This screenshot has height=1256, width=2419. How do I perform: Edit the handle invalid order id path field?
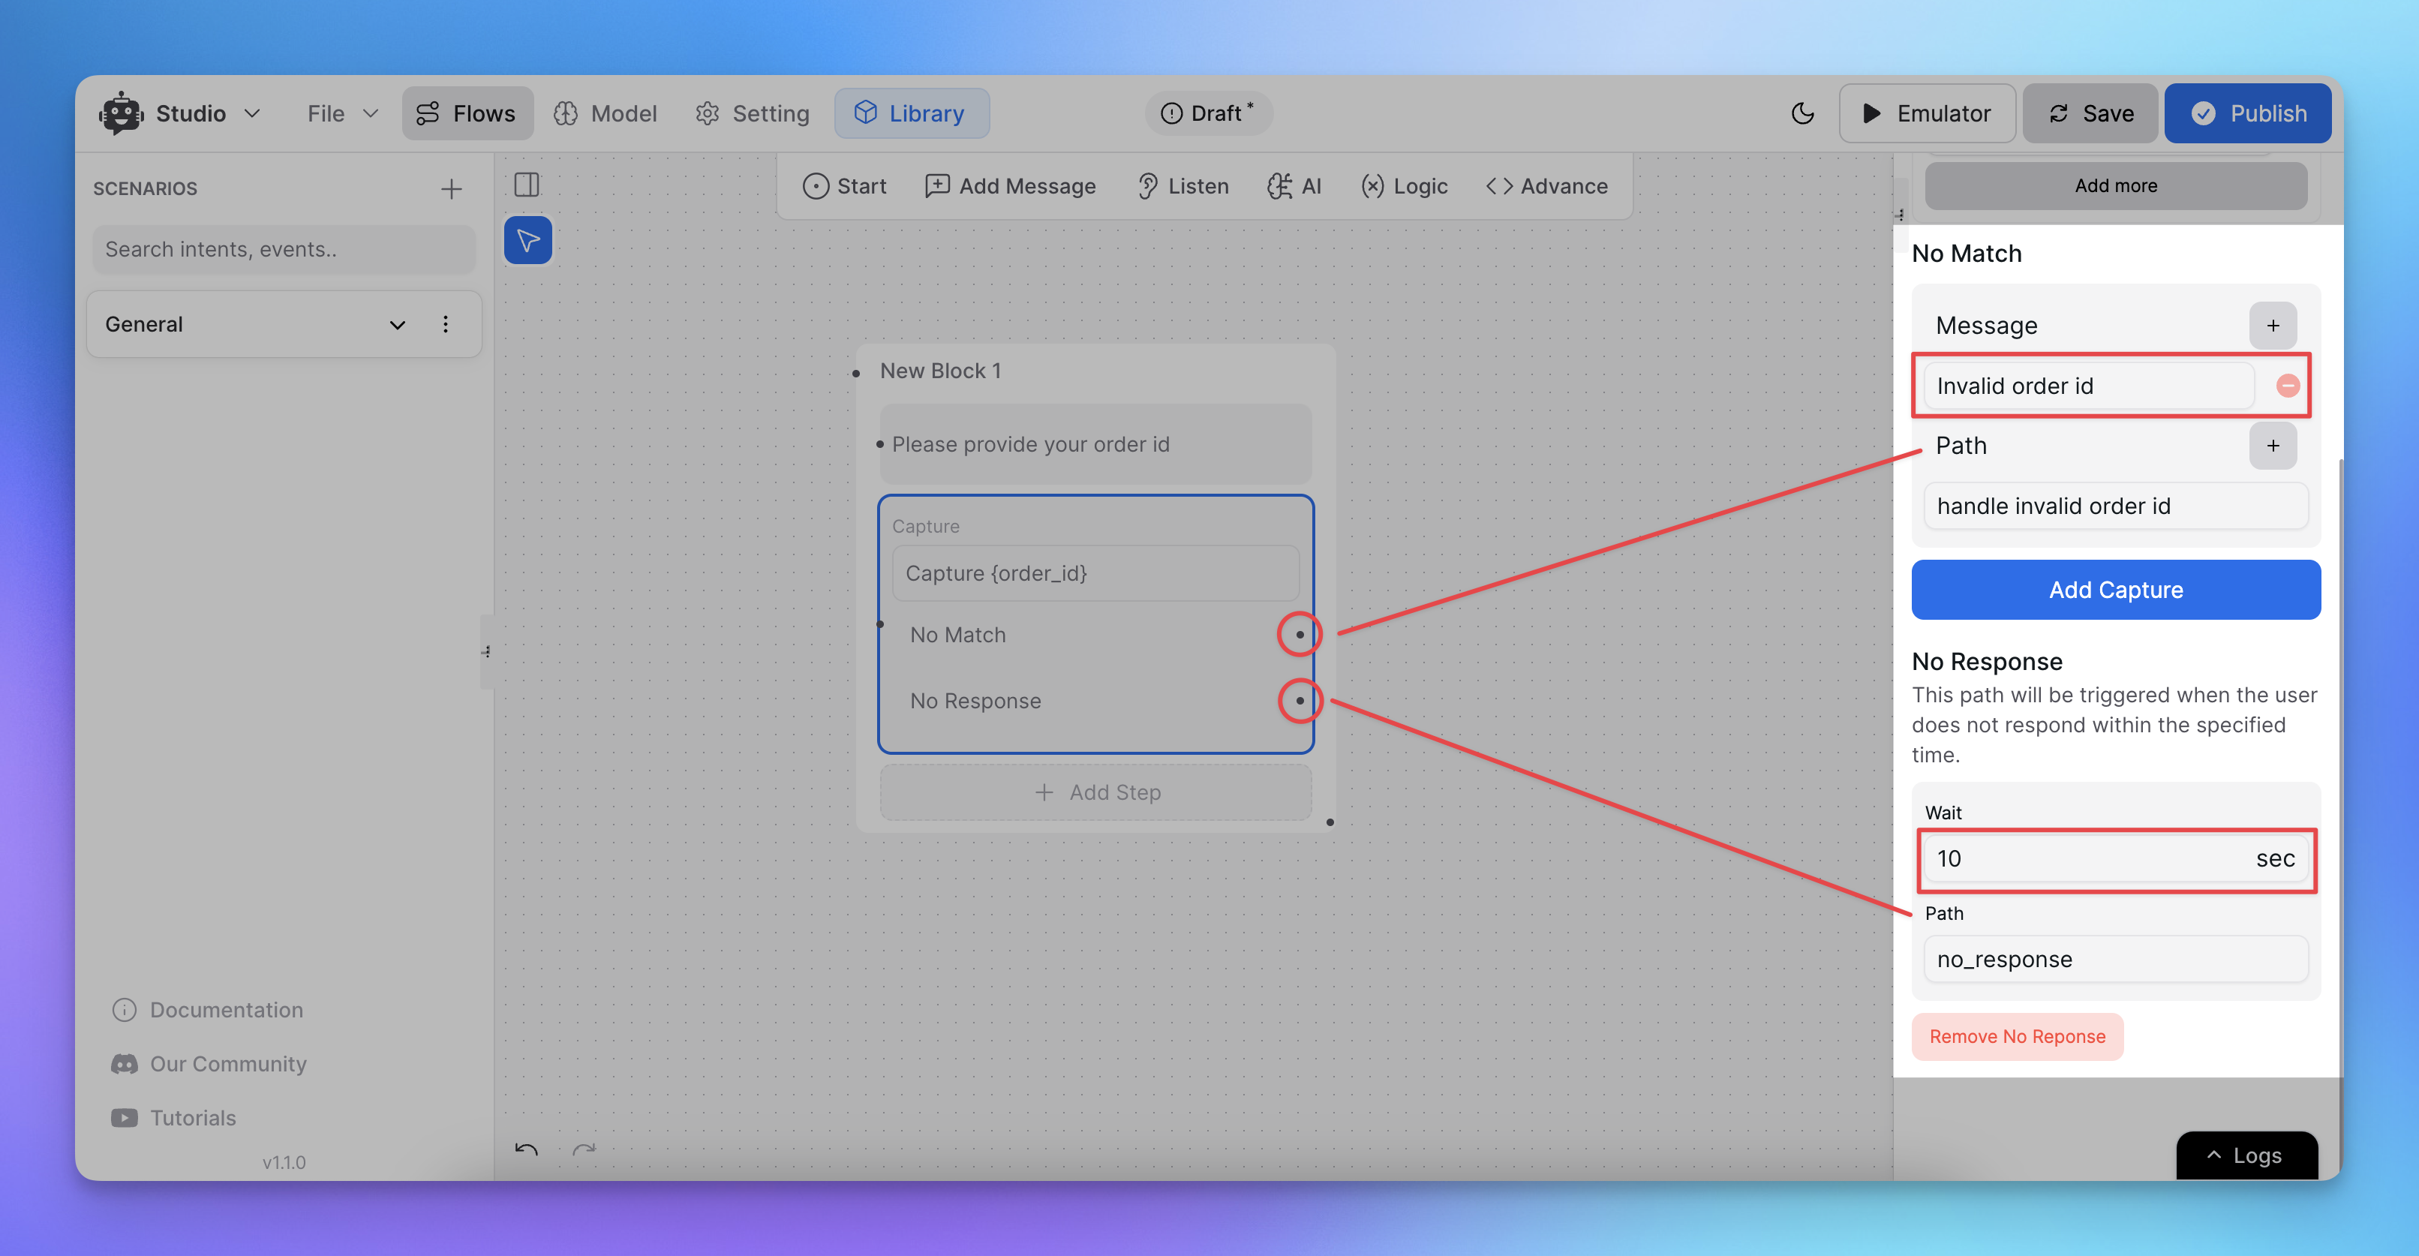point(2116,506)
